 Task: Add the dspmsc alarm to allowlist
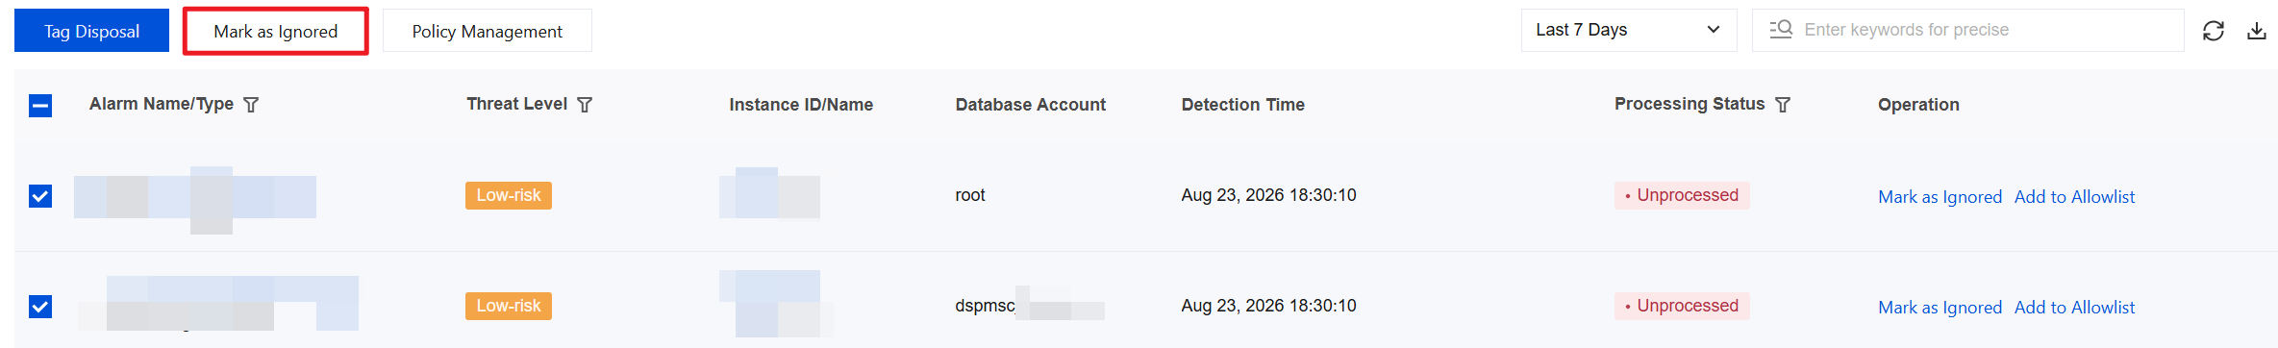pos(2074,307)
